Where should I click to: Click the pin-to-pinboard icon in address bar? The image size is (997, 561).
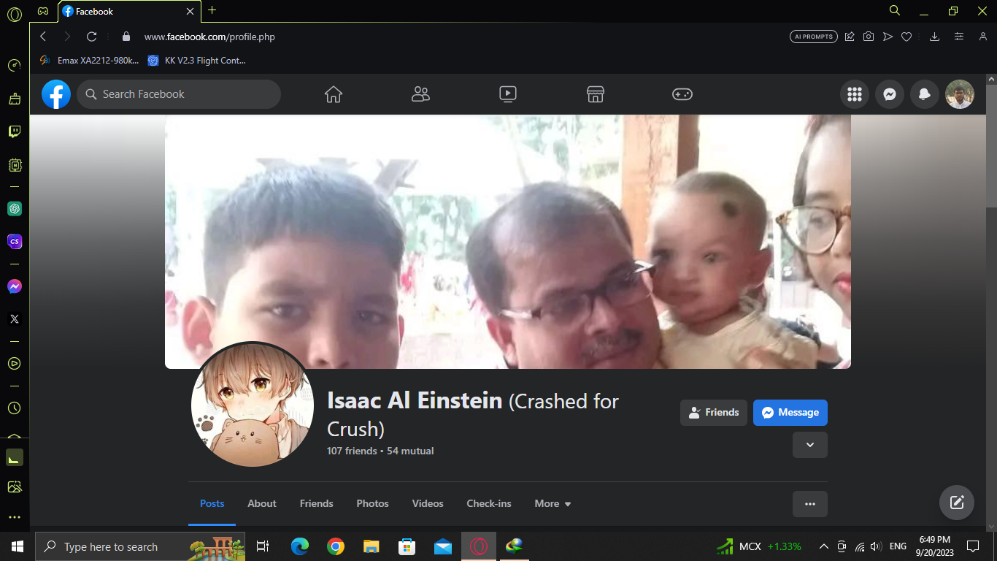[850, 37]
